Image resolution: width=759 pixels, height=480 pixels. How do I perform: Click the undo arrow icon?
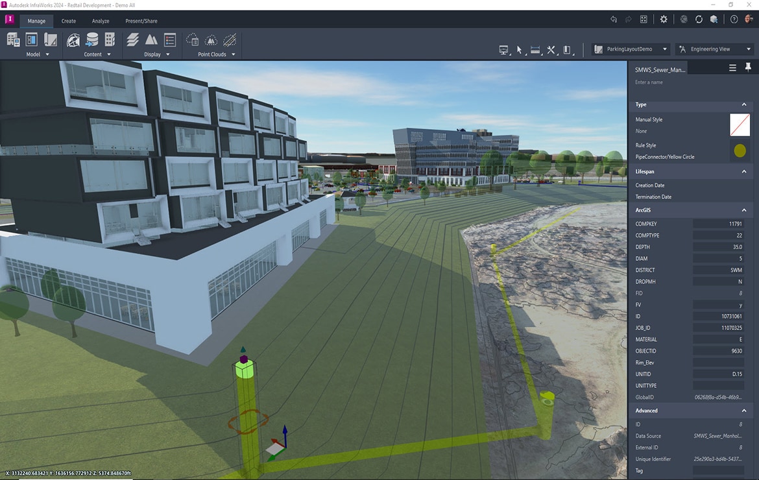[614, 19]
